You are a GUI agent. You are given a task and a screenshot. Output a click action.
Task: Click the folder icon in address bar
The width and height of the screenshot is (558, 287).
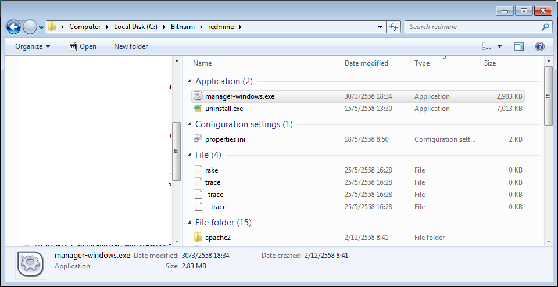[x=52, y=27]
